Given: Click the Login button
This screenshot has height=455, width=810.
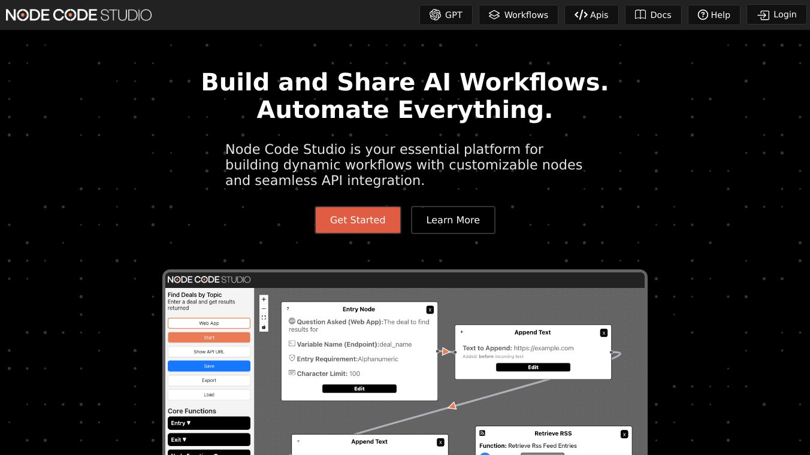Looking at the screenshot, I should click(x=776, y=15).
